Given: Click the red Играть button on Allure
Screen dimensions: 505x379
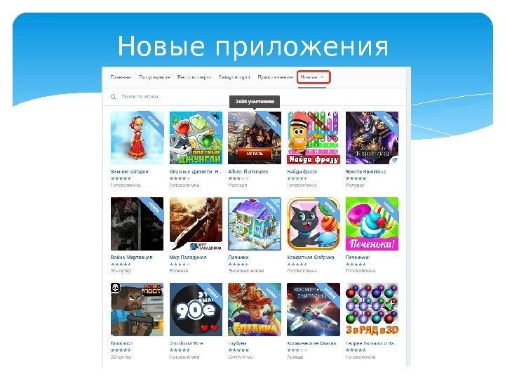Looking at the screenshot, I should coord(255,154).
